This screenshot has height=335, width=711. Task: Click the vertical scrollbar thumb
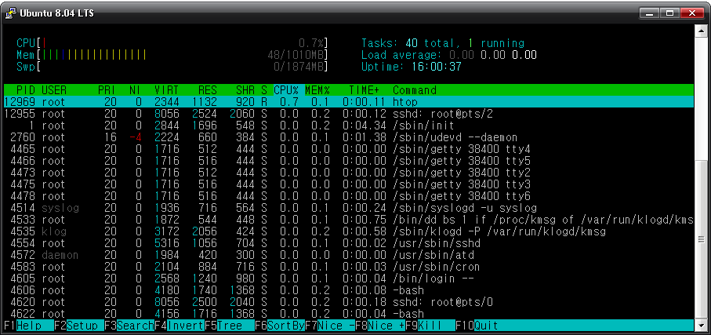702,241
